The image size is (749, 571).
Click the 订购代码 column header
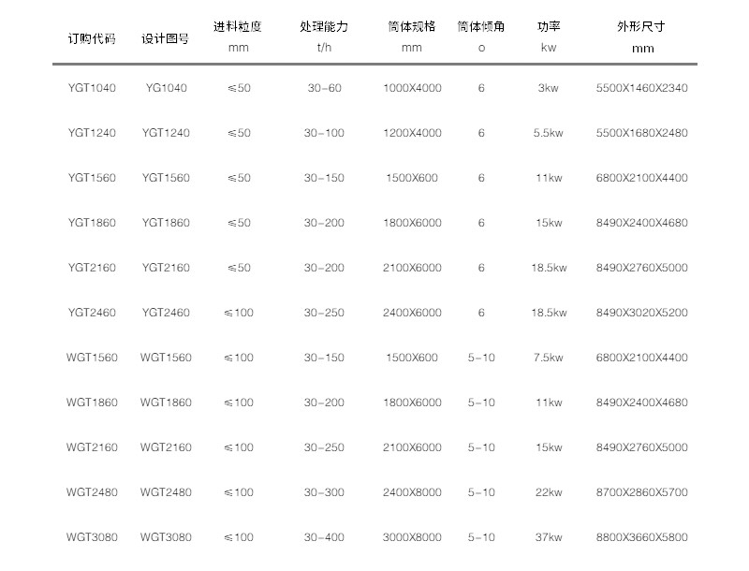92,39
